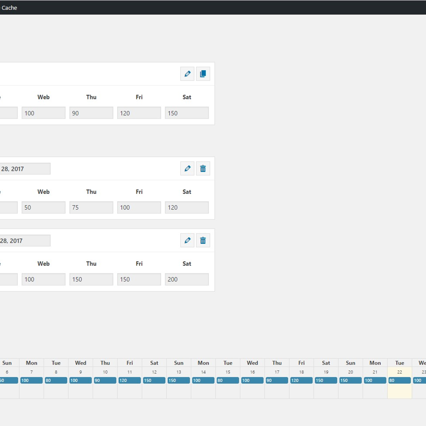Click the calendar day number 14

(x=203, y=372)
